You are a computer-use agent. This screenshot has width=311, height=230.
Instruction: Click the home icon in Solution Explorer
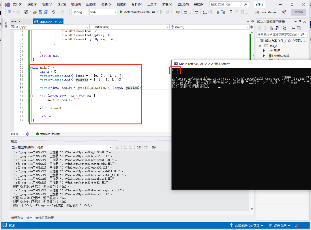coord(271,28)
